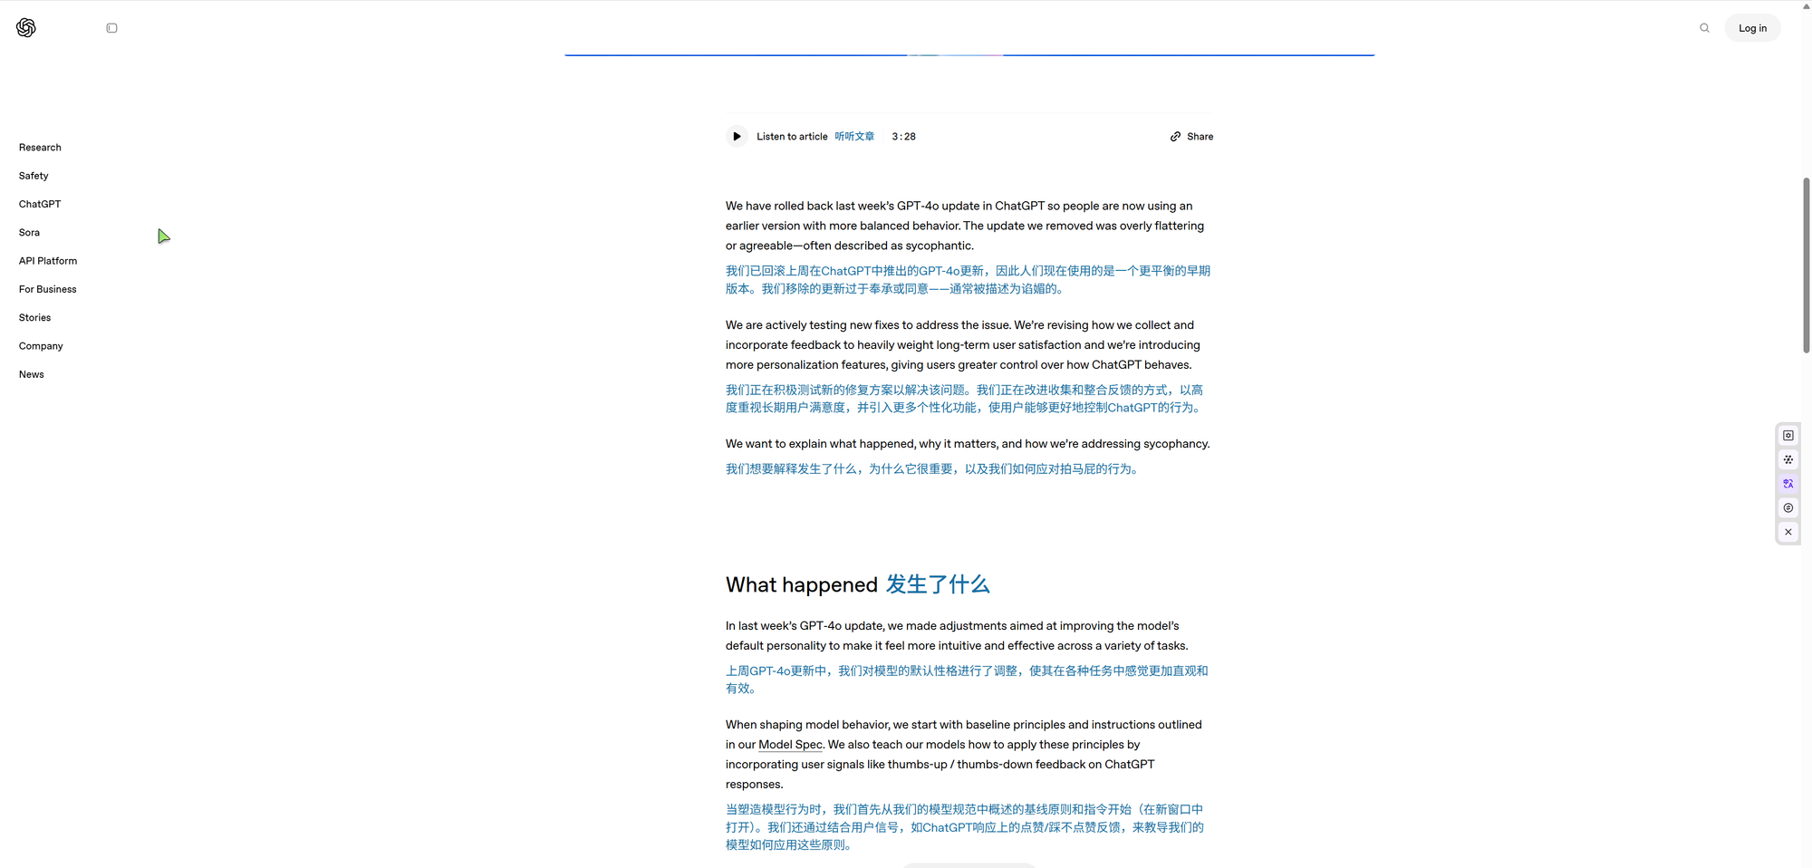Viewport: 1812px width, 868px height.
Task: Click Chinese sentence starting '我们想要解释'
Action: click(x=934, y=469)
